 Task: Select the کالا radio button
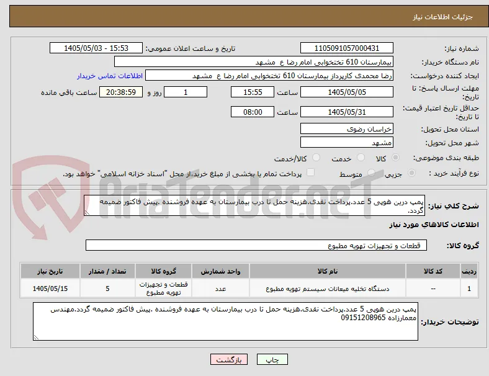[x=395, y=158]
